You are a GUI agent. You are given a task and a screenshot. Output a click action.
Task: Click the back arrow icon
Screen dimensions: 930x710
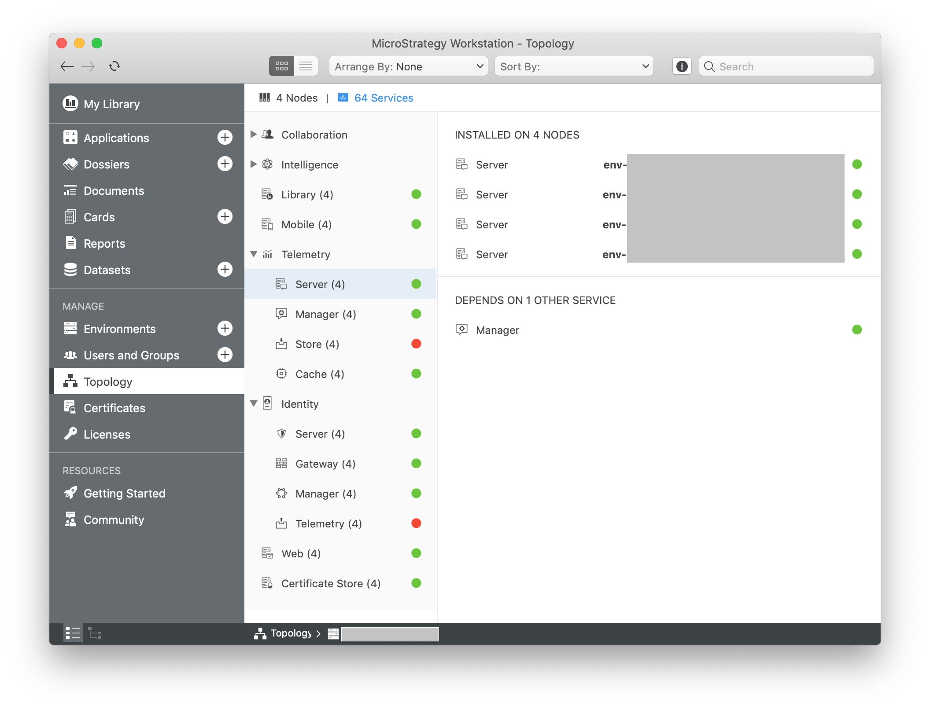pos(67,66)
